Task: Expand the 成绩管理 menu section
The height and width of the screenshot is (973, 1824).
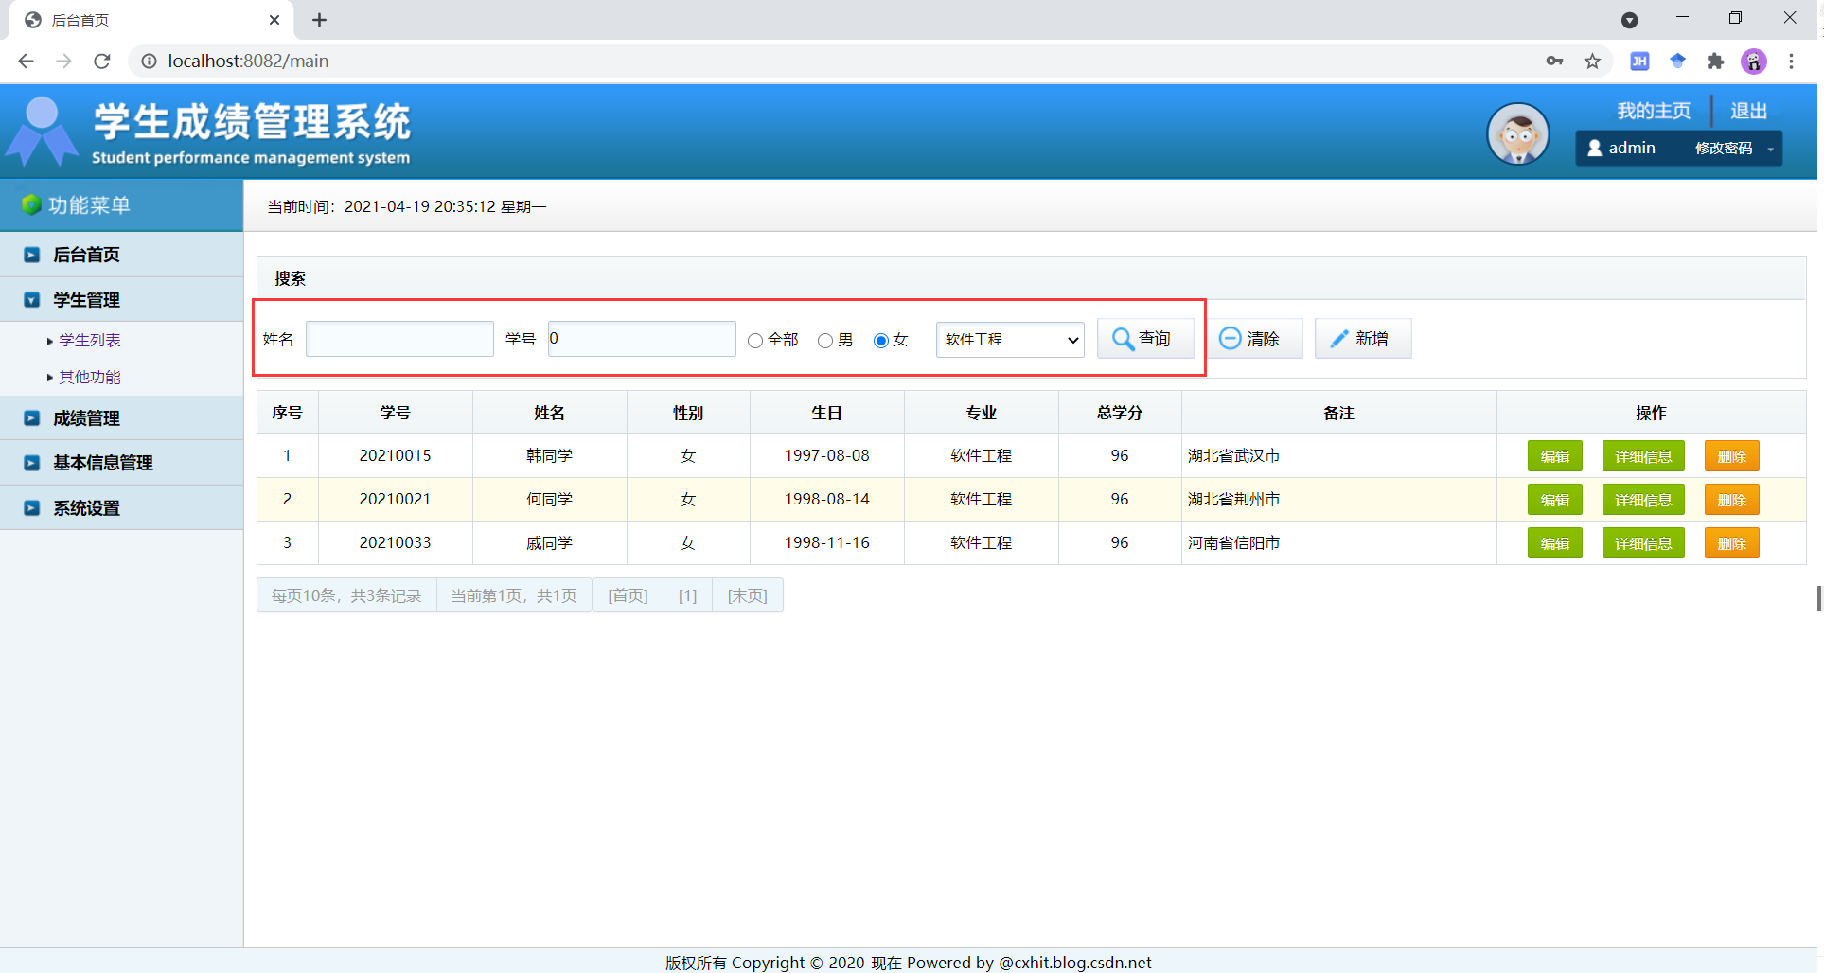Action: click(x=121, y=418)
